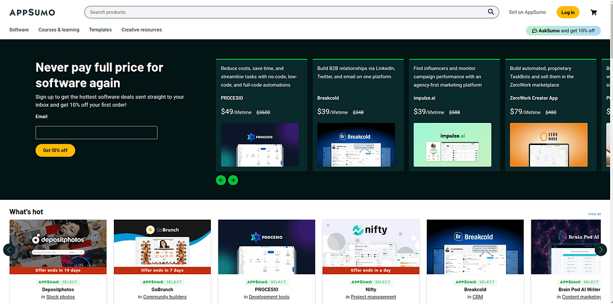Screen dimensions: 613x304
Task: Open the Content marketing category link
Action: click(x=581, y=297)
